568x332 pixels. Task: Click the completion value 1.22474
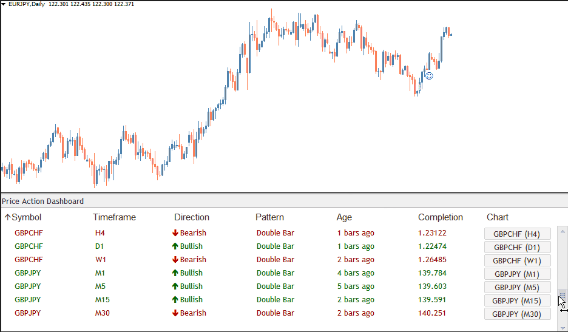432,246
